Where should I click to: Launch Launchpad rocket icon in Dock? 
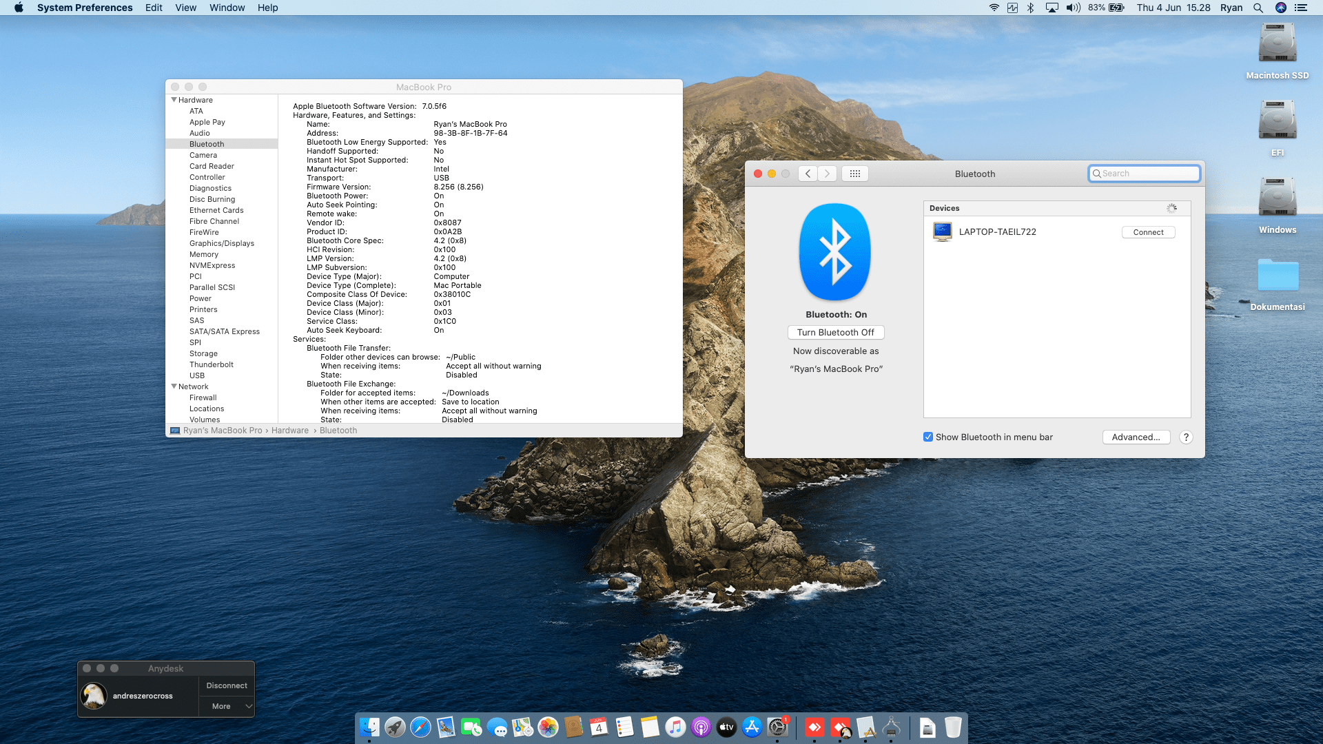395,727
